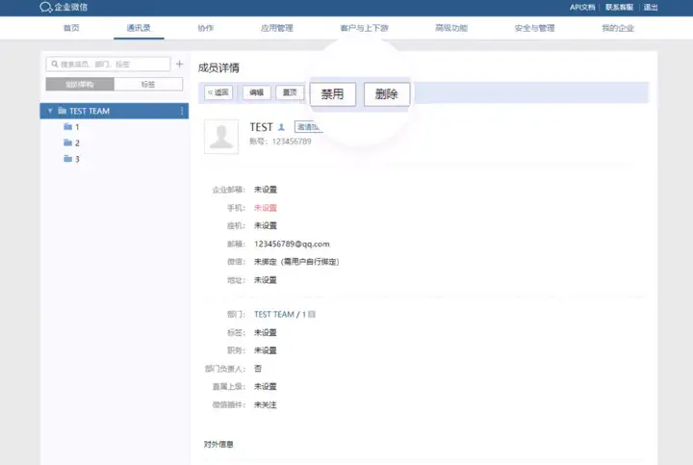Click the folder icon for department 3
693x465 pixels.
pyautogui.click(x=67, y=159)
